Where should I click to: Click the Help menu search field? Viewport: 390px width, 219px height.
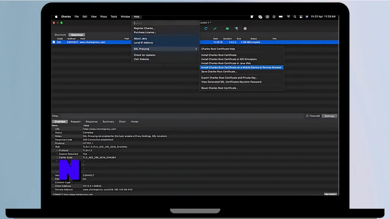tap(166, 23)
